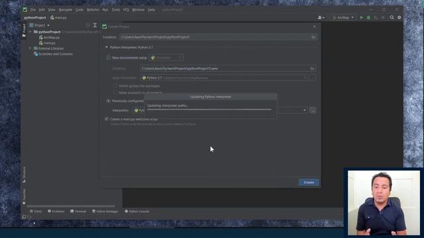Browse folder icon for project Location field
The image size is (424, 238).
[x=313, y=37]
